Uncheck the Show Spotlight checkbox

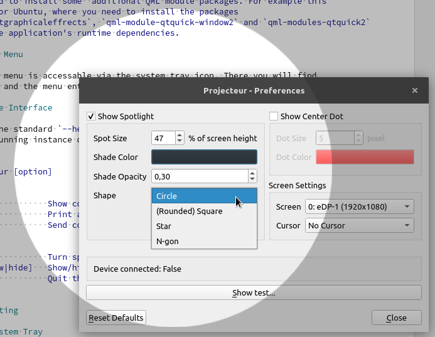point(91,116)
